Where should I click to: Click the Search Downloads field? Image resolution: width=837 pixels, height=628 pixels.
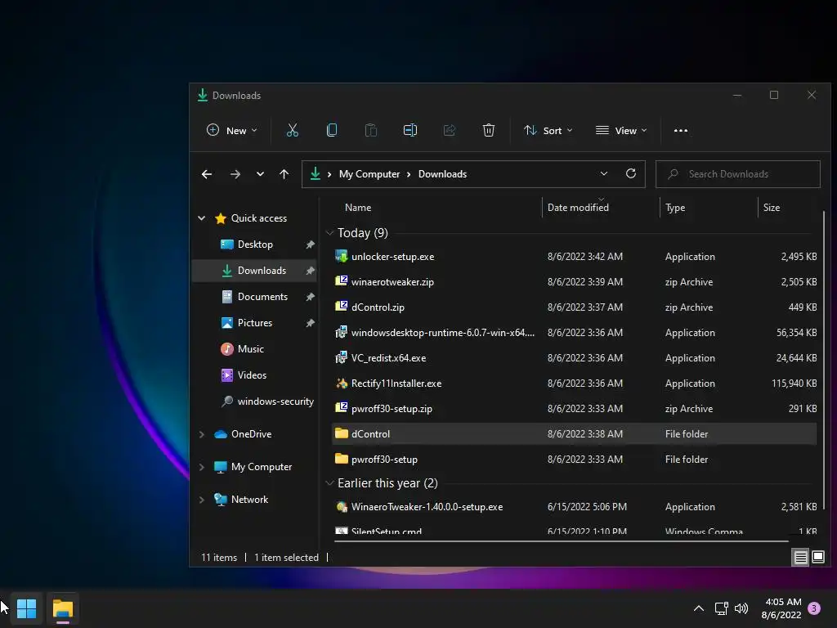(x=738, y=174)
